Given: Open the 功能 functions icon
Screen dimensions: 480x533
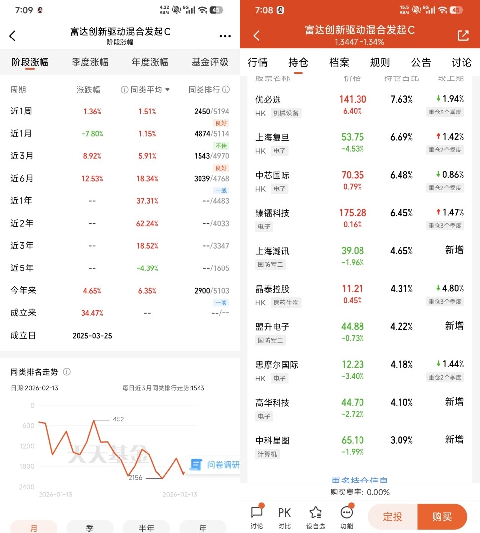Looking at the screenshot, I should (347, 517).
